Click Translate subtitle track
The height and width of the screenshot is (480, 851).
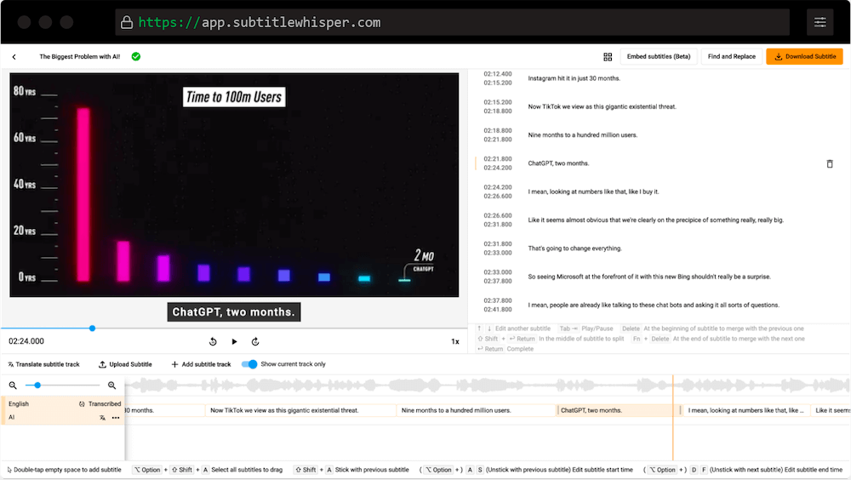click(x=43, y=364)
